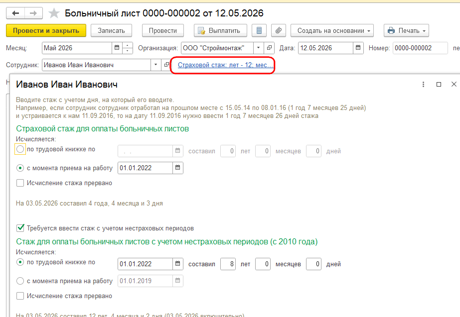Click 'Провести и закрыть' button
Viewport: 460px width, 317px height.
(46, 30)
